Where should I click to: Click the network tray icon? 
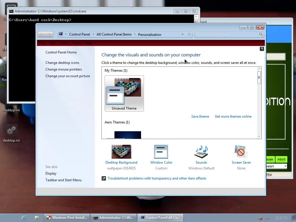click(x=260, y=218)
